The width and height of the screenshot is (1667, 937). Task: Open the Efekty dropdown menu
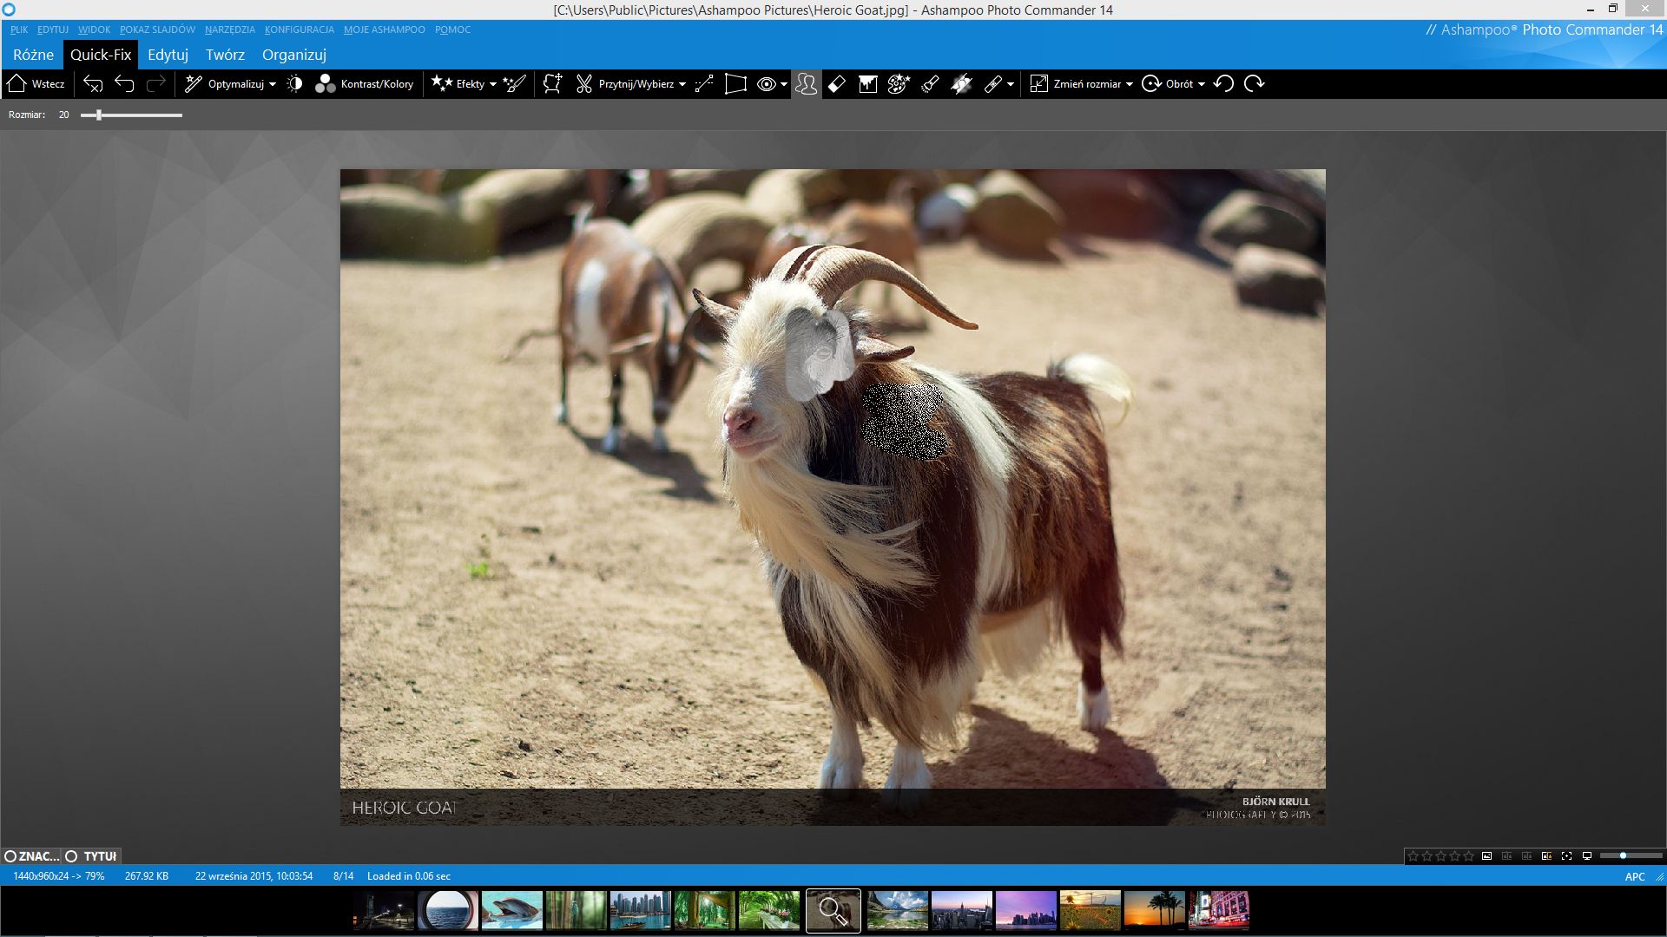point(492,85)
